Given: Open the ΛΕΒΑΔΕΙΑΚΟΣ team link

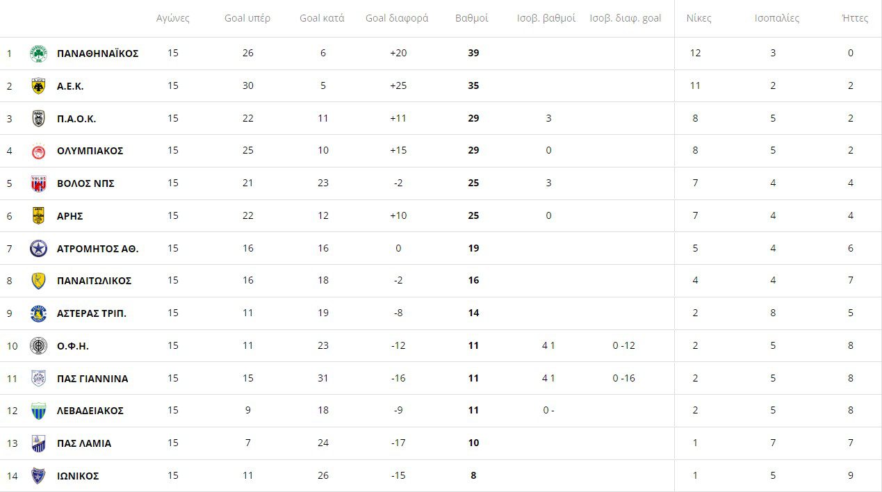Looking at the screenshot, I should pos(90,411).
